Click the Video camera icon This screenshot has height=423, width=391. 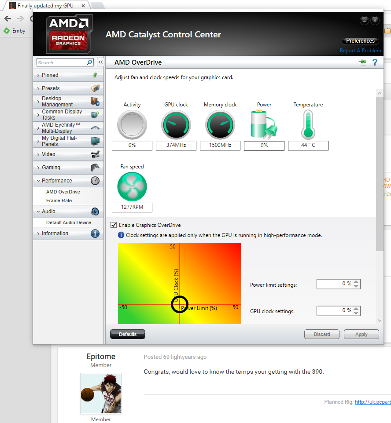point(95,154)
